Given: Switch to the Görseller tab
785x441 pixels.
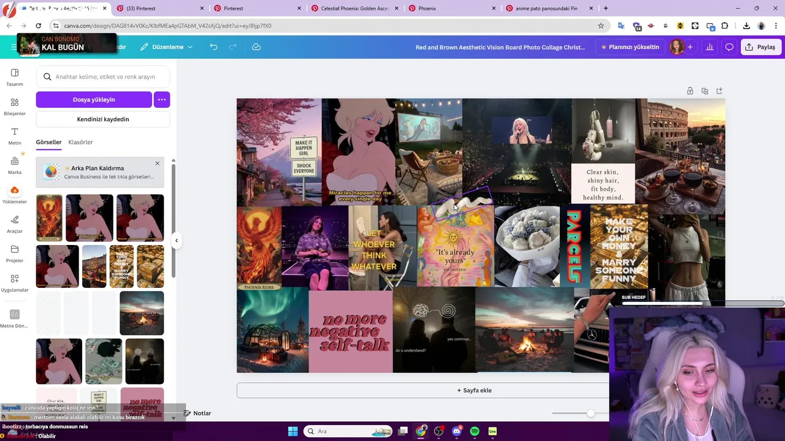Looking at the screenshot, I should (48, 142).
